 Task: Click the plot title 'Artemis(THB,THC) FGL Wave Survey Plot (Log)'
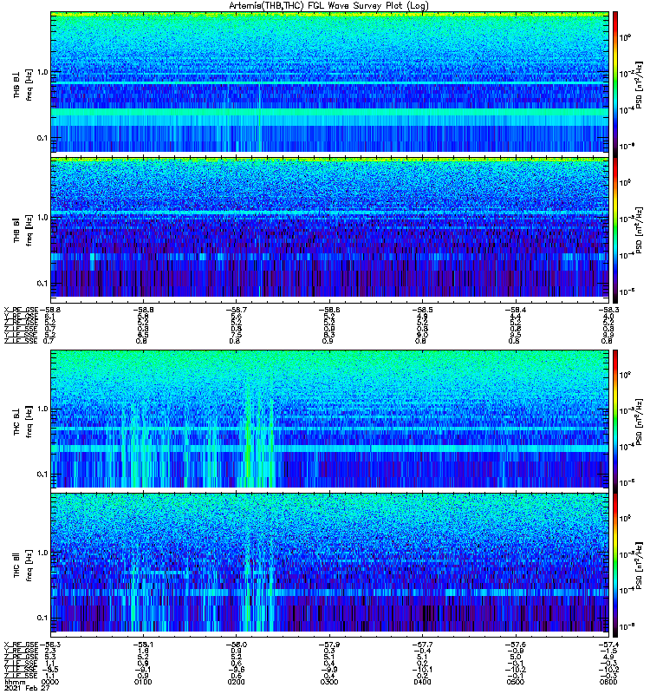click(328, 6)
